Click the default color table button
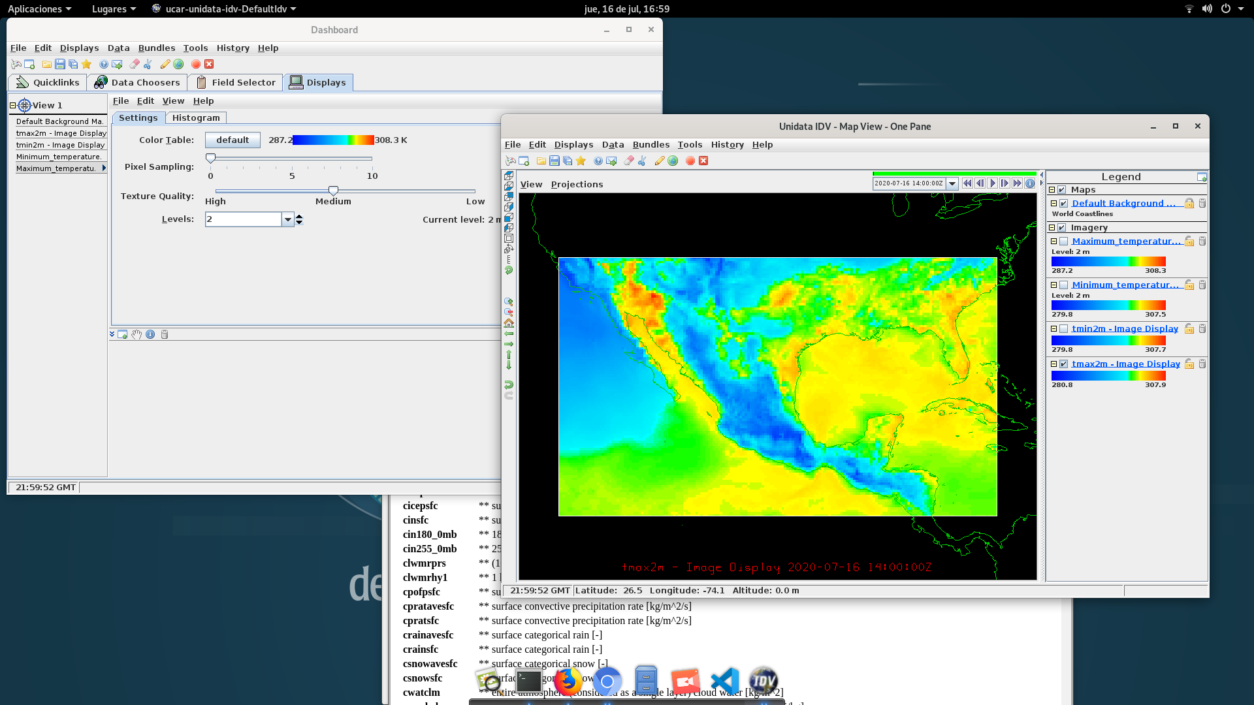The width and height of the screenshot is (1254, 705). point(233,140)
